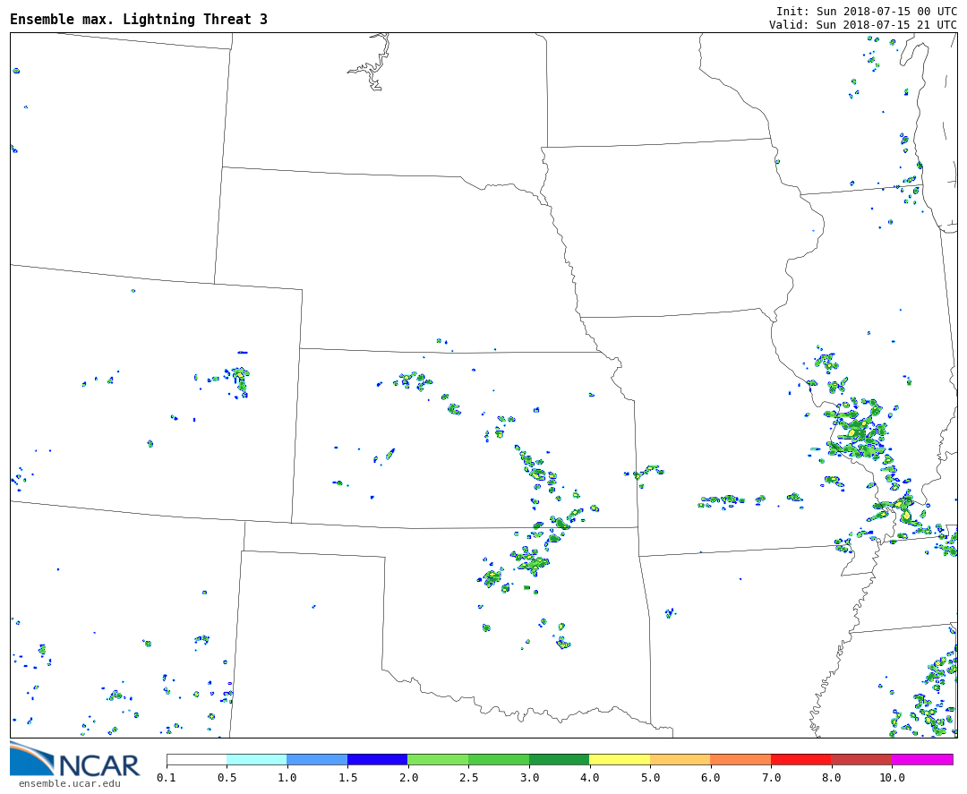Select the light green 2.0–2.5 colorbar segment

[x=438, y=759]
